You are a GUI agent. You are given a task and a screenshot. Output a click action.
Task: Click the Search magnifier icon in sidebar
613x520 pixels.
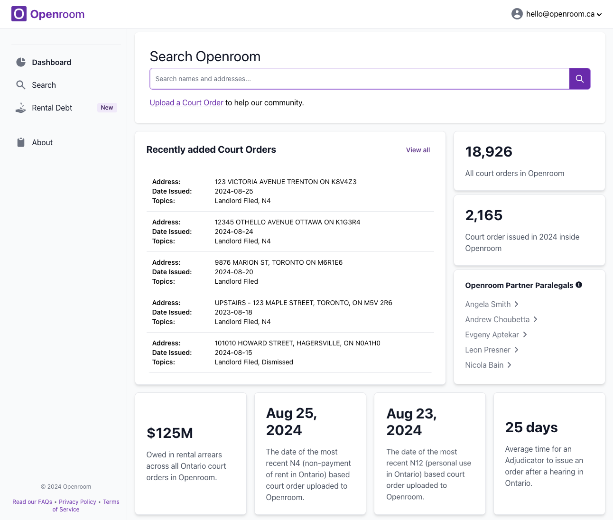point(21,85)
